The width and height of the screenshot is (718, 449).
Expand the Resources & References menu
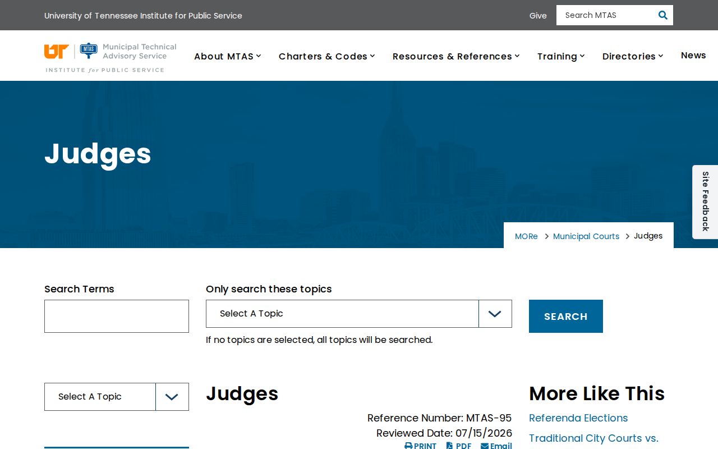click(456, 56)
